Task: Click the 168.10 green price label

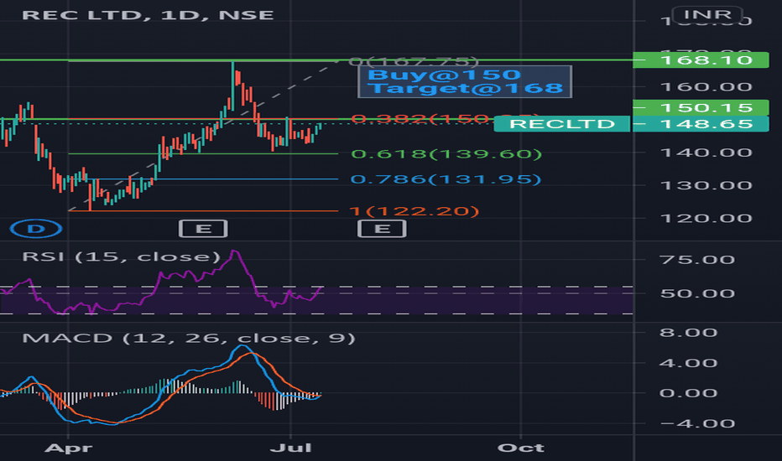Action: pos(701,60)
